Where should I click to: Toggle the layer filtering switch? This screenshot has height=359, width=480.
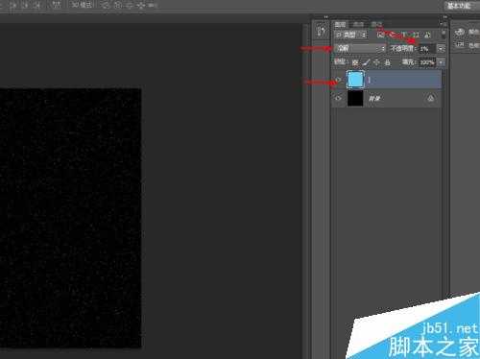pyautogui.click(x=444, y=35)
